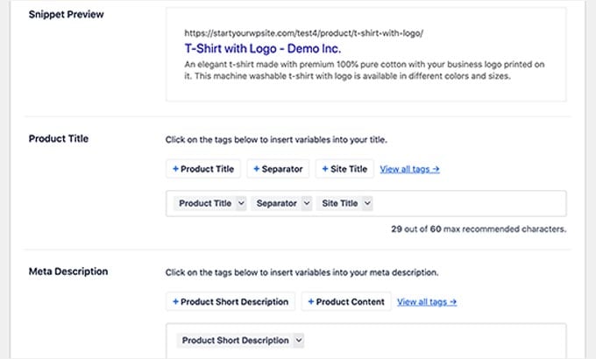Click the snippet preview title link
596x359 pixels.
pyautogui.click(x=263, y=49)
